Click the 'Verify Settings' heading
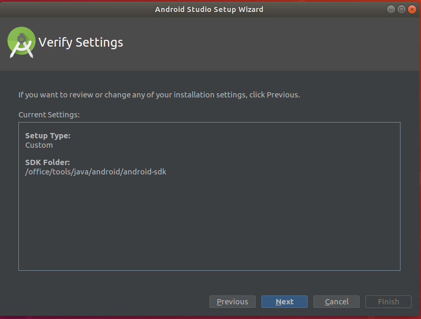Viewport: 421px width, 319px height. point(80,42)
